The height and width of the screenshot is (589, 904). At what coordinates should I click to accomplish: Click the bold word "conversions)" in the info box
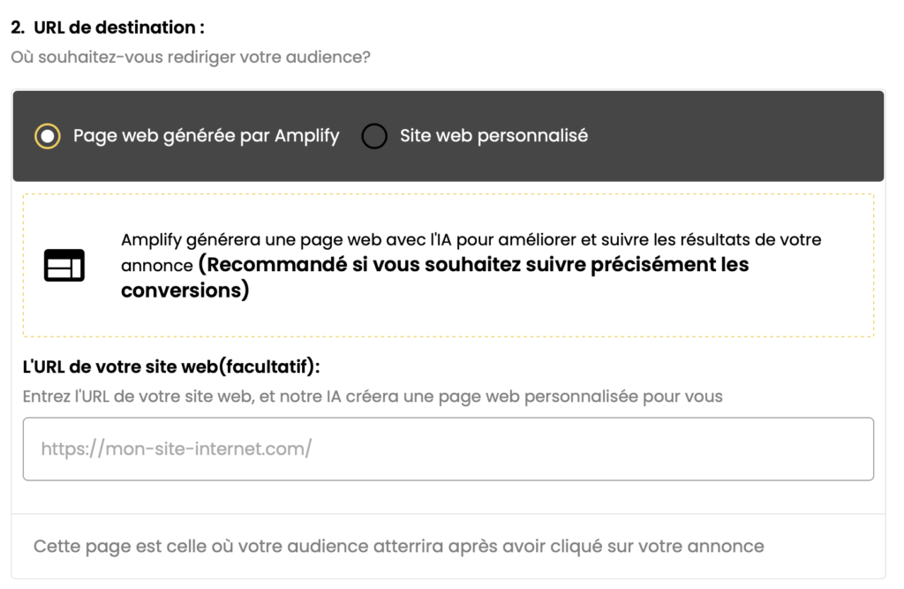[x=185, y=291]
